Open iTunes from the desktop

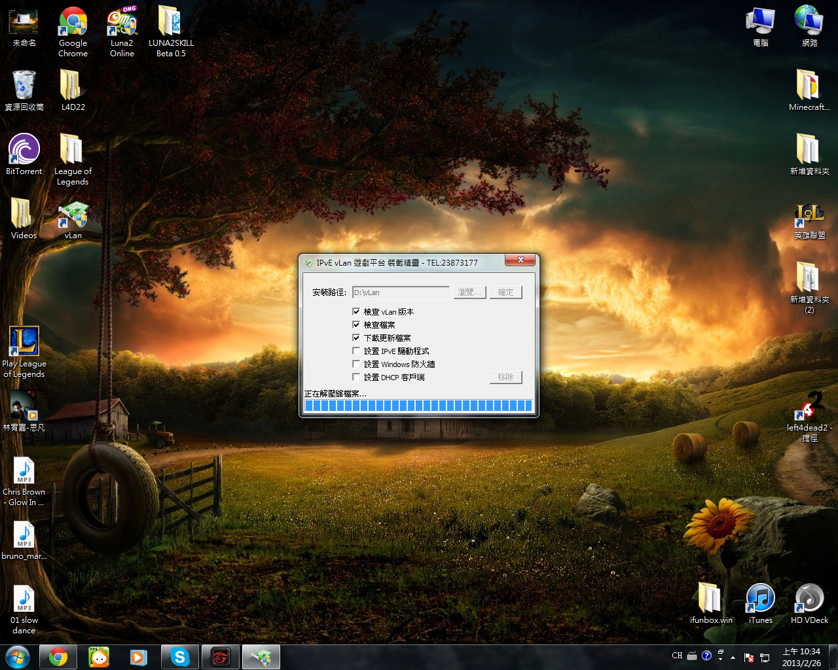click(760, 599)
